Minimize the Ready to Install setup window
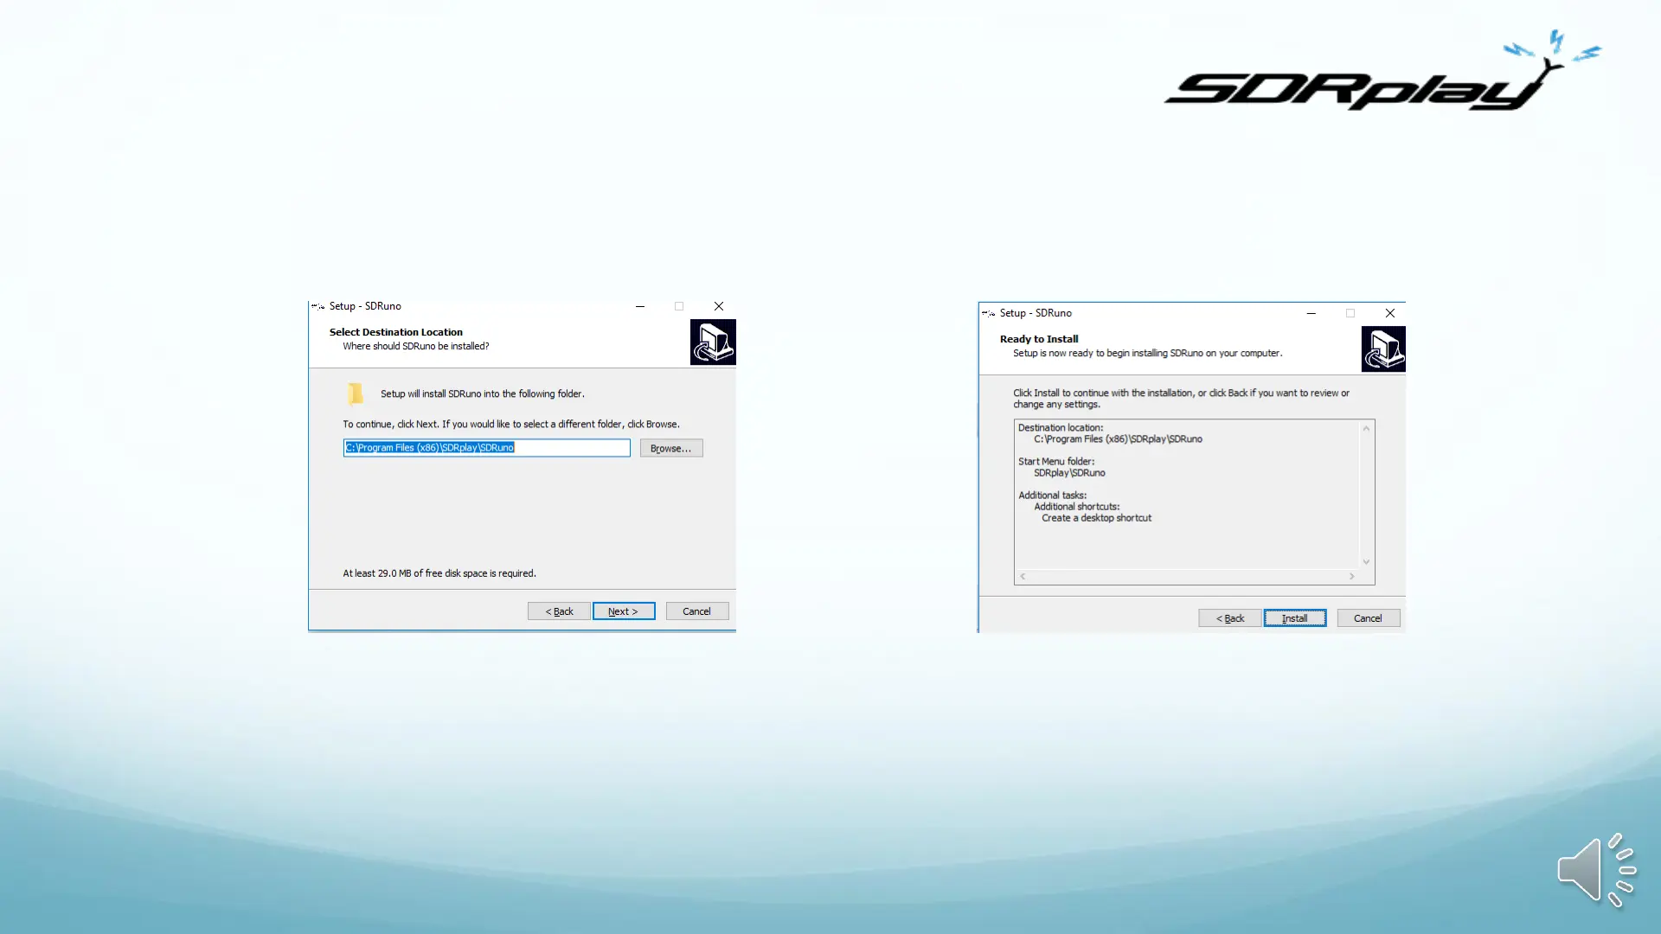Viewport: 1661px width, 934px height. pyautogui.click(x=1311, y=313)
